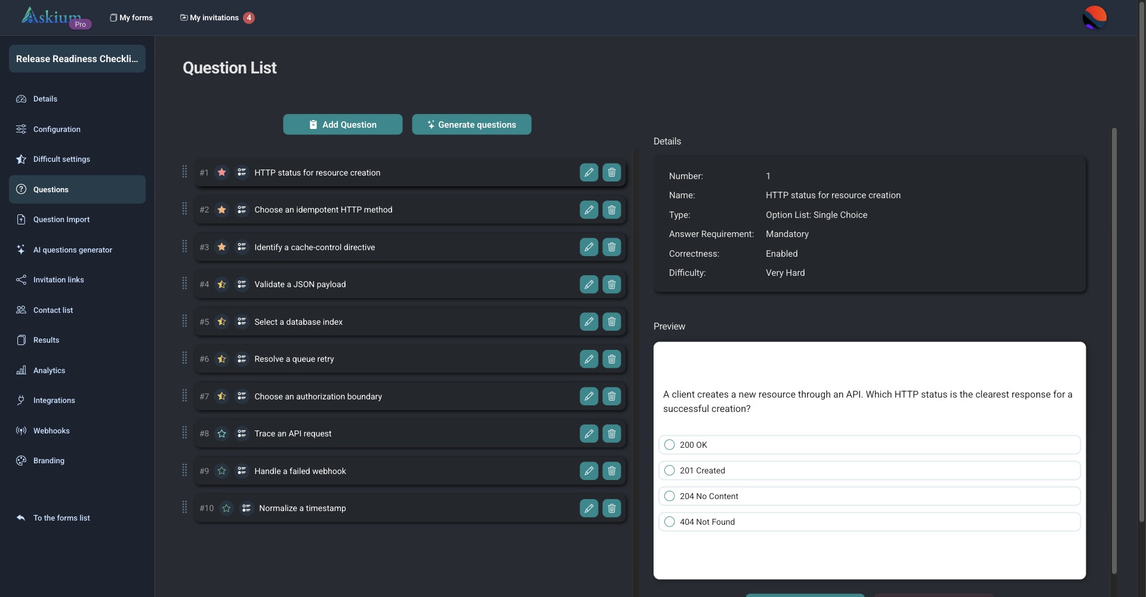Grab the drag handle for question #2
This screenshot has width=1146, height=597.
(x=184, y=209)
